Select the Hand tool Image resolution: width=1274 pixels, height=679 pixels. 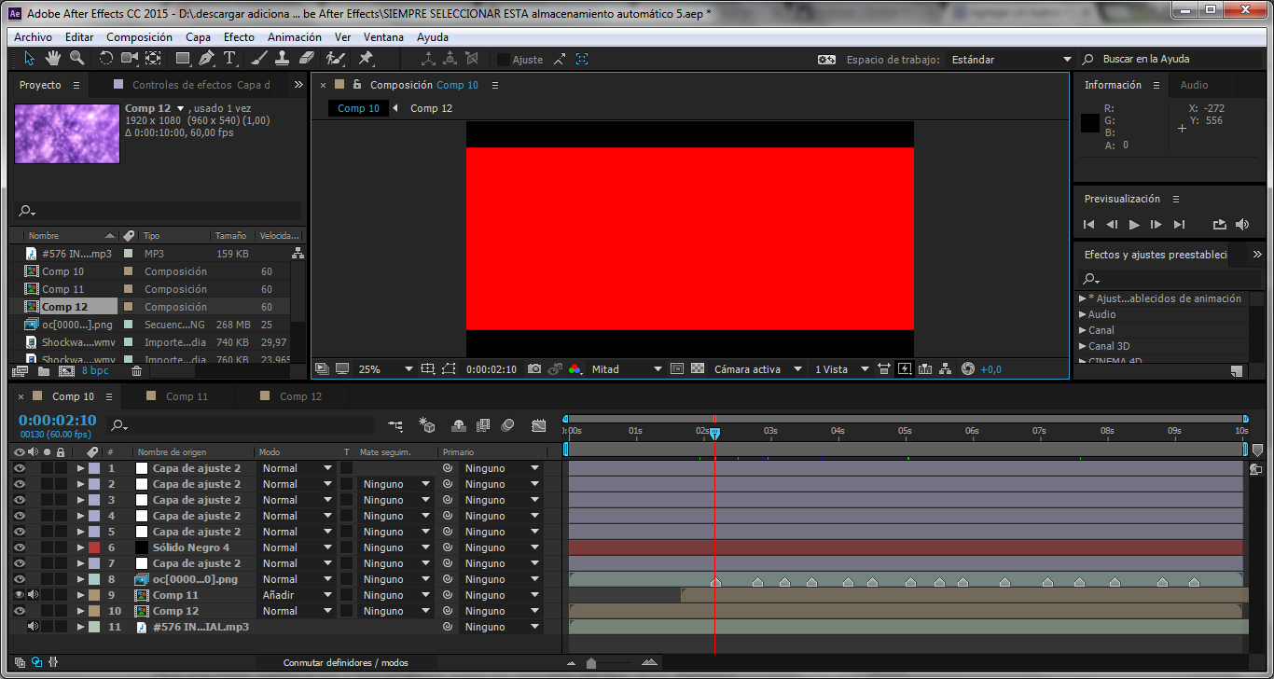pyautogui.click(x=53, y=59)
